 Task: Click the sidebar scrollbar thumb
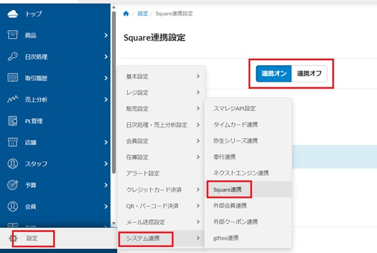(x=114, y=92)
